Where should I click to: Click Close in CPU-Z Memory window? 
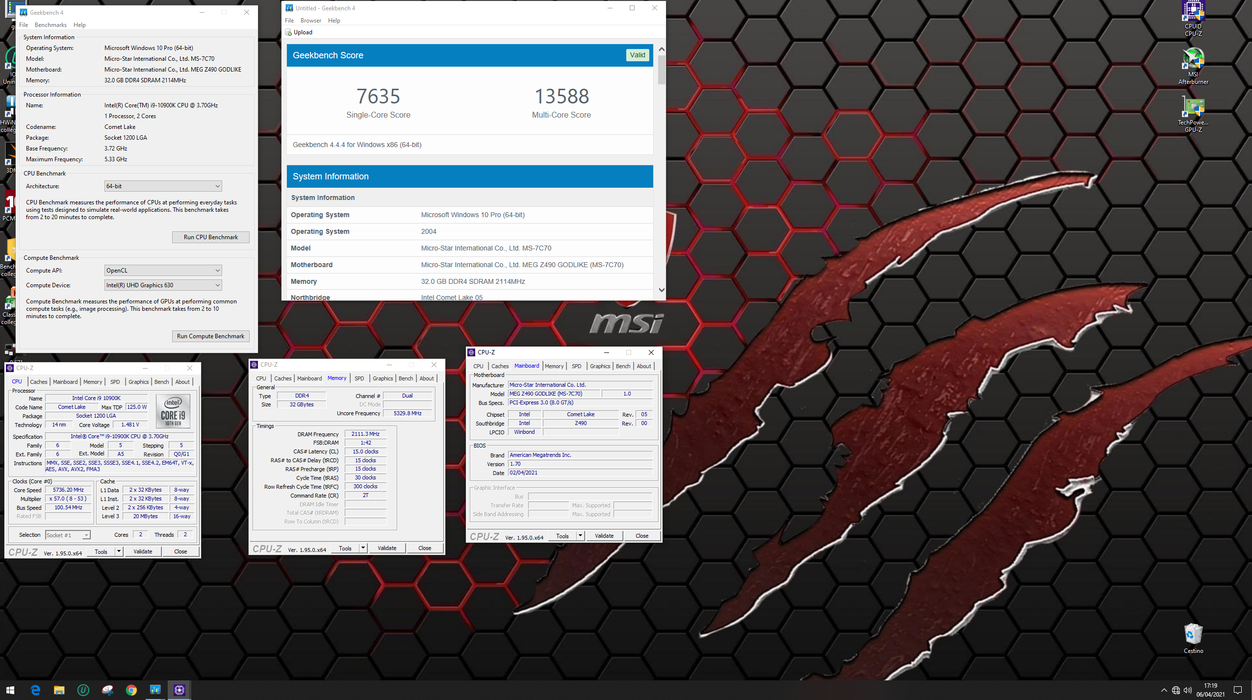tap(425, 548)
